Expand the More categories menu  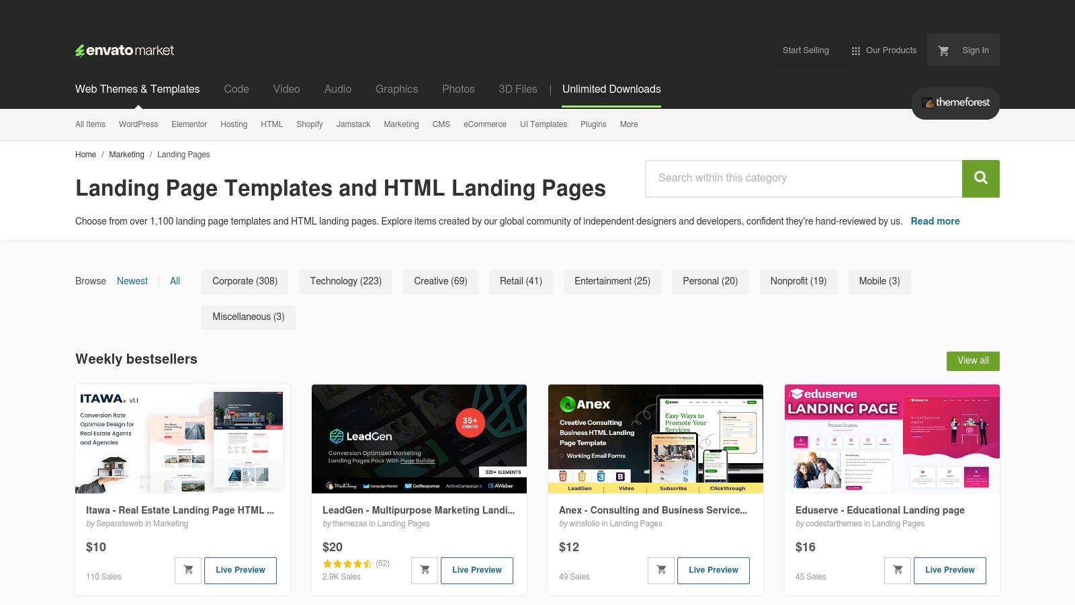tap(628, 124)
